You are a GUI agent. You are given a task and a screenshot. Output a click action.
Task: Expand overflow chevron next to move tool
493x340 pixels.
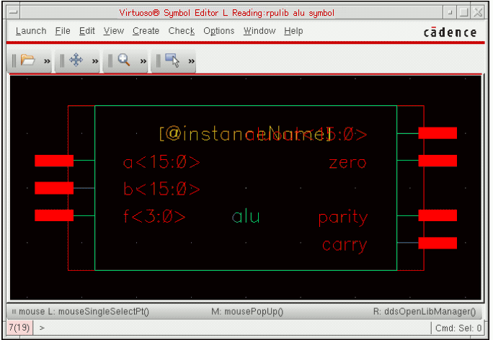click(95, 62)
